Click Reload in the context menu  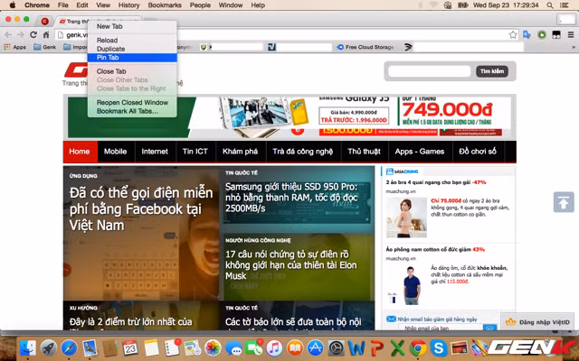[107, 41]
